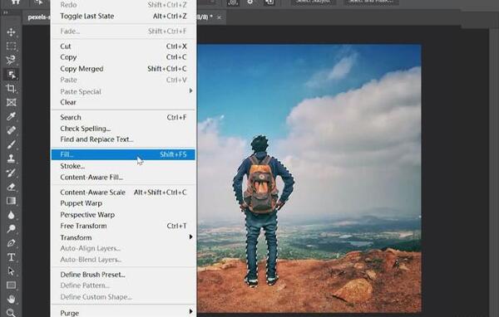
Task: Switch to the pexels document tab
Action: pyautogui.click(x=39, y=17)
